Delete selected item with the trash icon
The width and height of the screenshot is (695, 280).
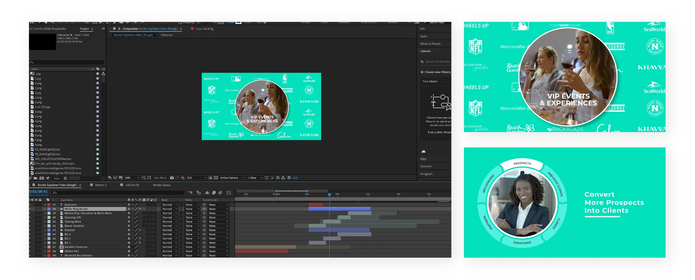(66, 178)
